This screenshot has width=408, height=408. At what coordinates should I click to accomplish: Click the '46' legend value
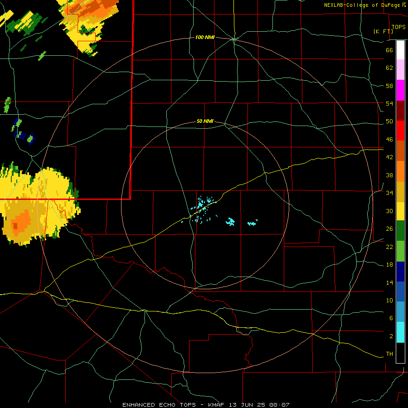389,140
